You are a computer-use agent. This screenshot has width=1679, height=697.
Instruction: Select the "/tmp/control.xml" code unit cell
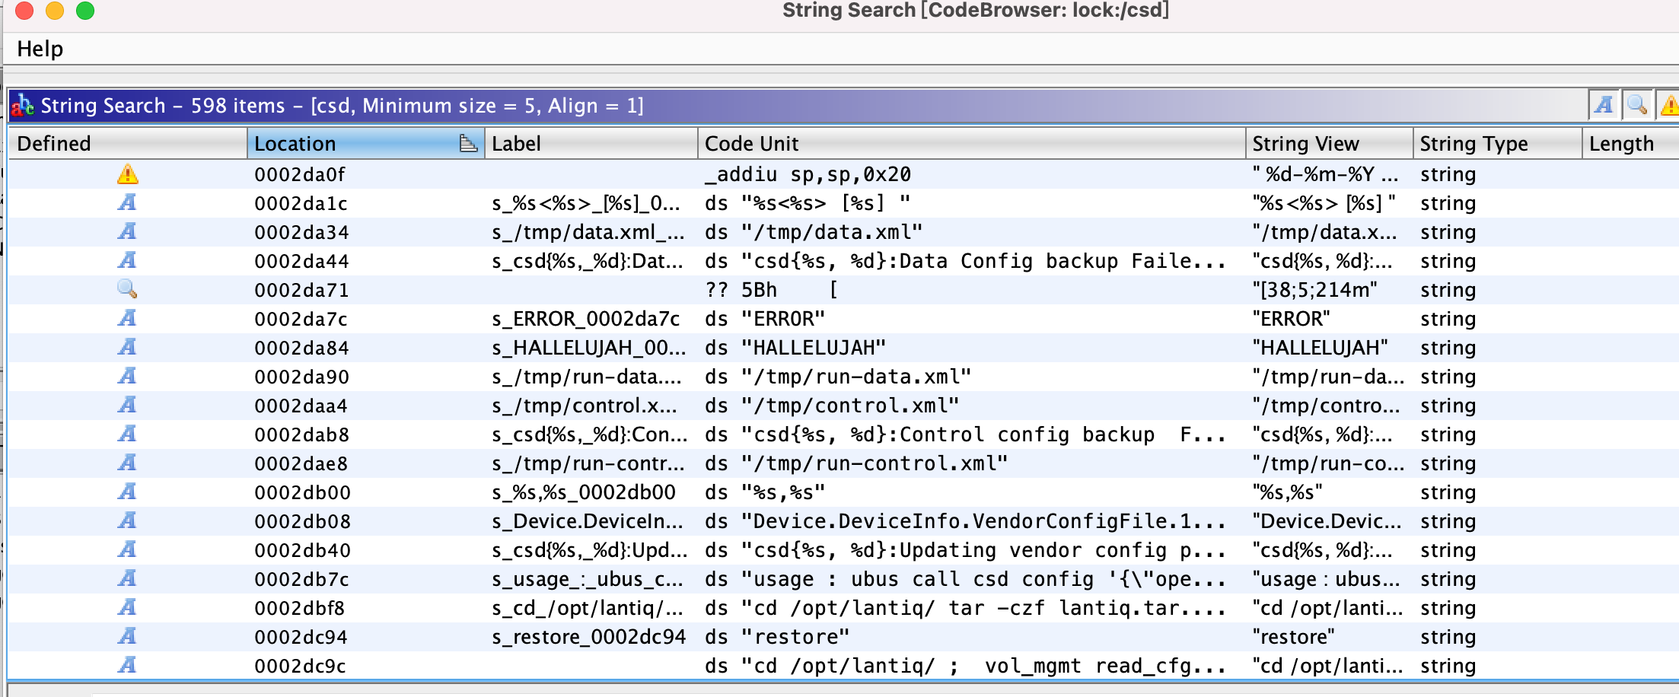tap(971, 405)
